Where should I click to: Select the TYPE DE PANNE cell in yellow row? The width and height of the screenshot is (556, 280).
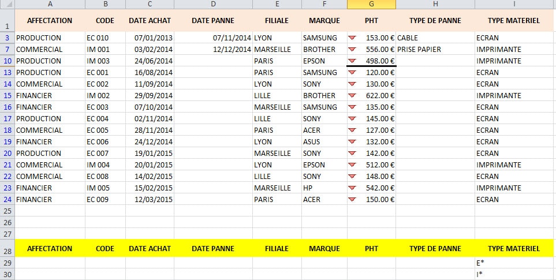[x=435, y=248]
